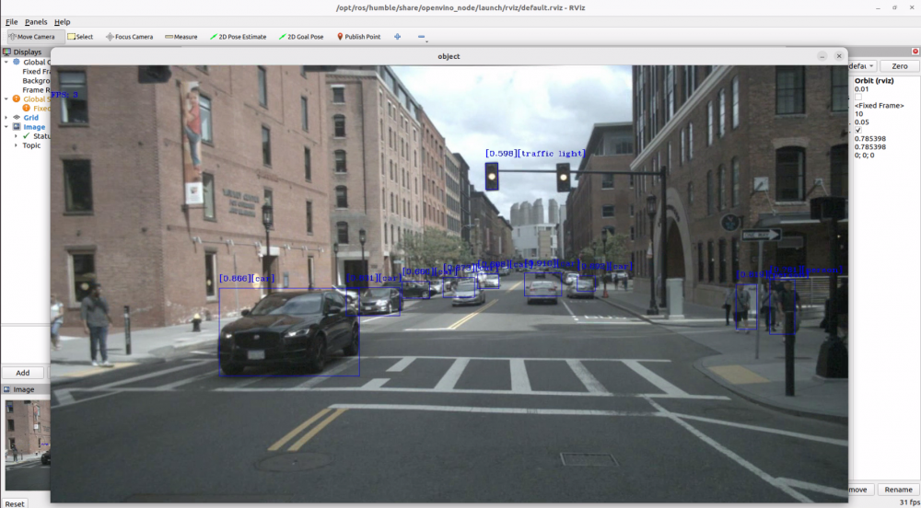Uncheck the ticked checkbox in Views panel

858,130
